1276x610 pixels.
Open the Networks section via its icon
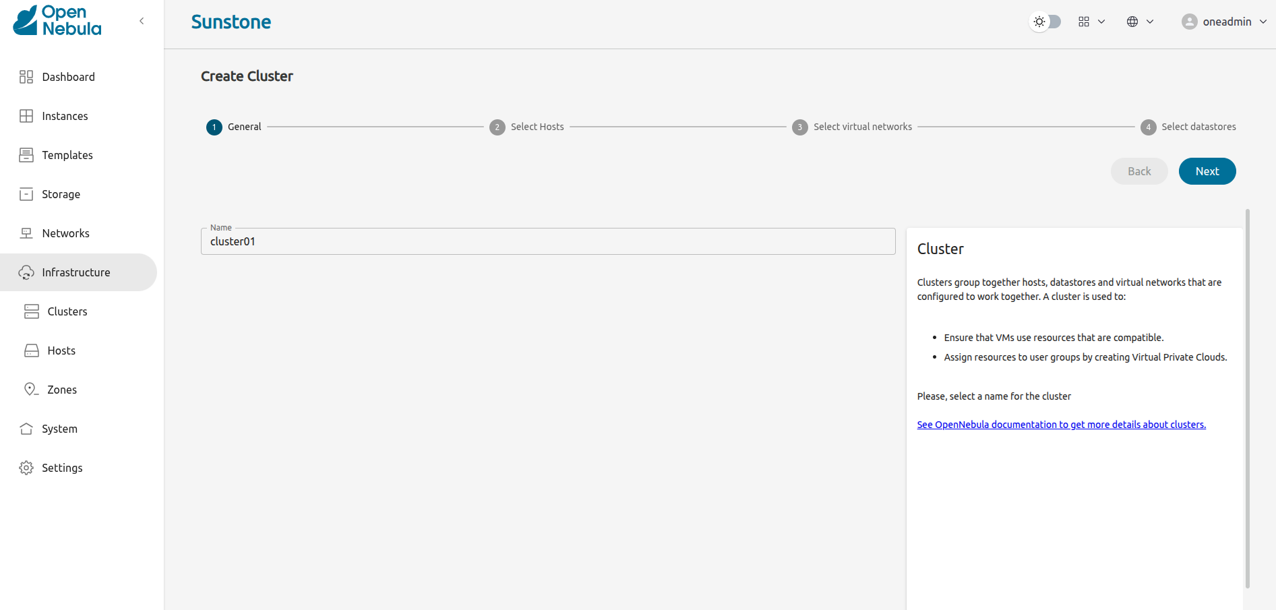click(x=26, y=233)
